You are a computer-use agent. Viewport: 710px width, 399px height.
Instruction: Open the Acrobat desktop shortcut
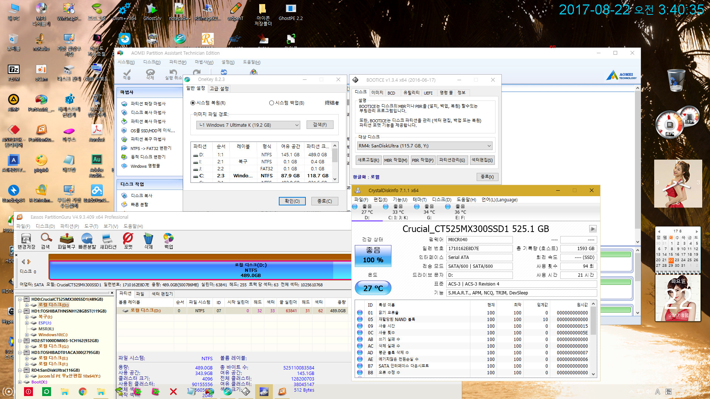click(97, 133)
